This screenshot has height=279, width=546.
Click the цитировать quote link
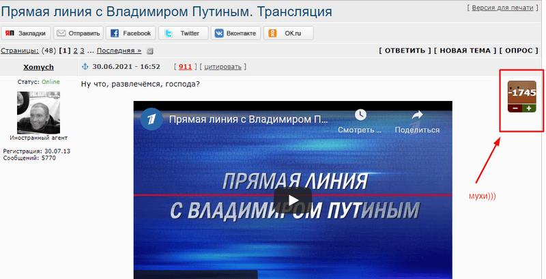(x=223, y=67)
